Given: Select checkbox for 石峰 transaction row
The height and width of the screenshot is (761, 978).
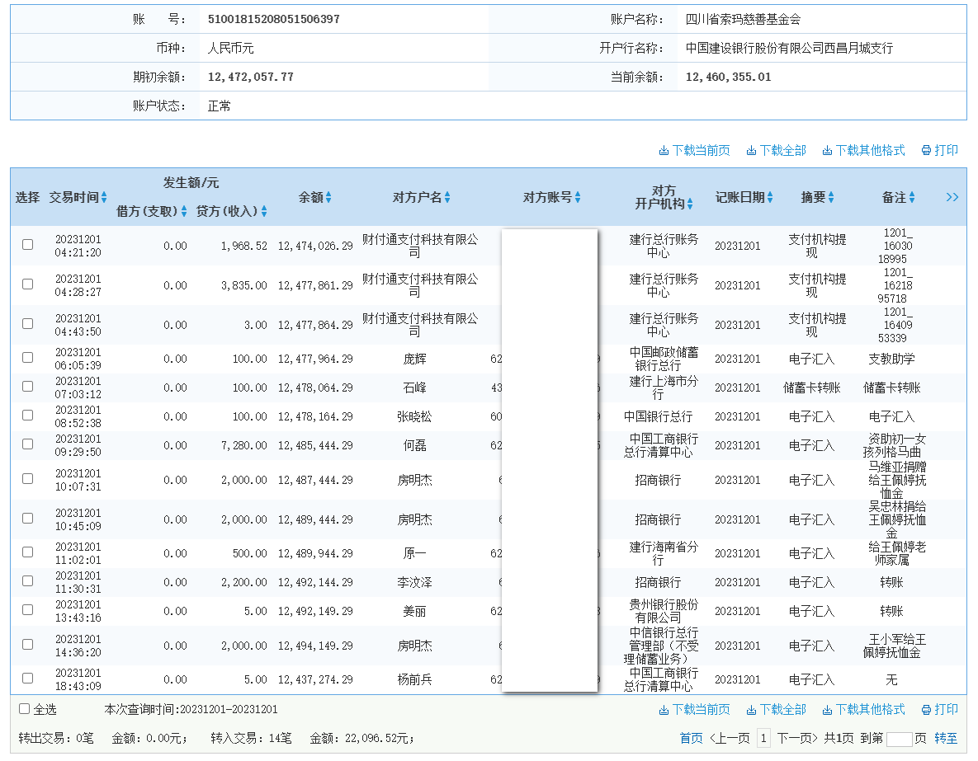Looking at the screenshot, I should coord(27,387).
